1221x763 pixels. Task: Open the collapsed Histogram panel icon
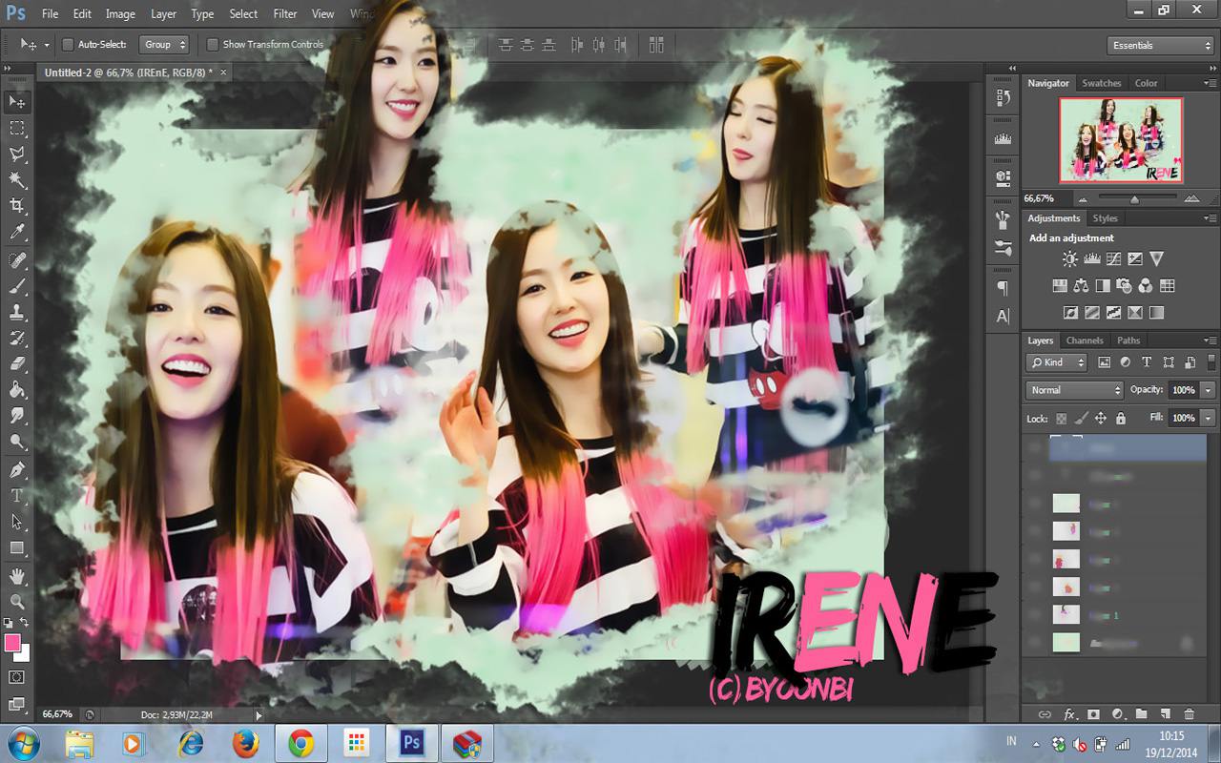pyautogui.click(x=1003, y=138)
